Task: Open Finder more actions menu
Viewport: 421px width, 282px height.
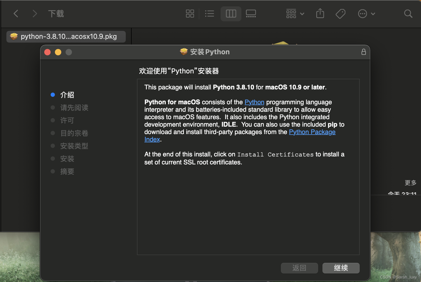Action: pos(367,14)
